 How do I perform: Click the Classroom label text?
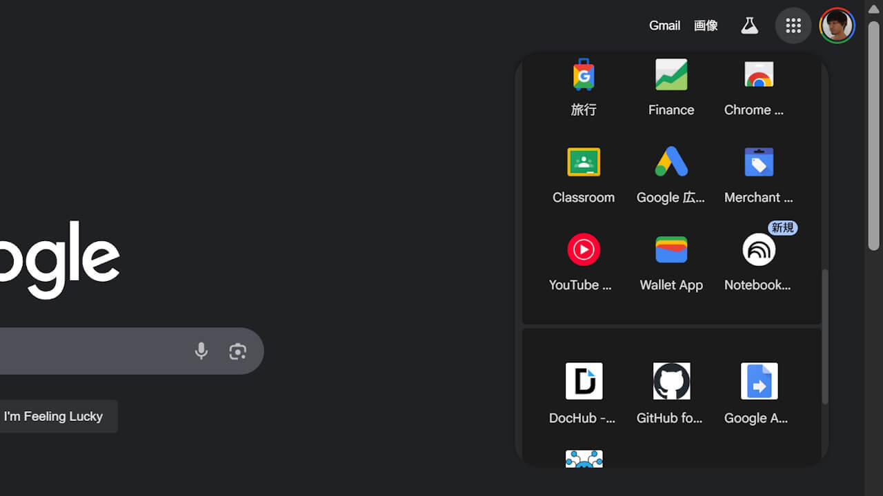coord(584,197)
